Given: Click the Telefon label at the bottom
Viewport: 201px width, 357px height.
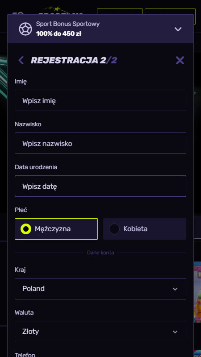Looking at the screenshot, I should [25, 354].
